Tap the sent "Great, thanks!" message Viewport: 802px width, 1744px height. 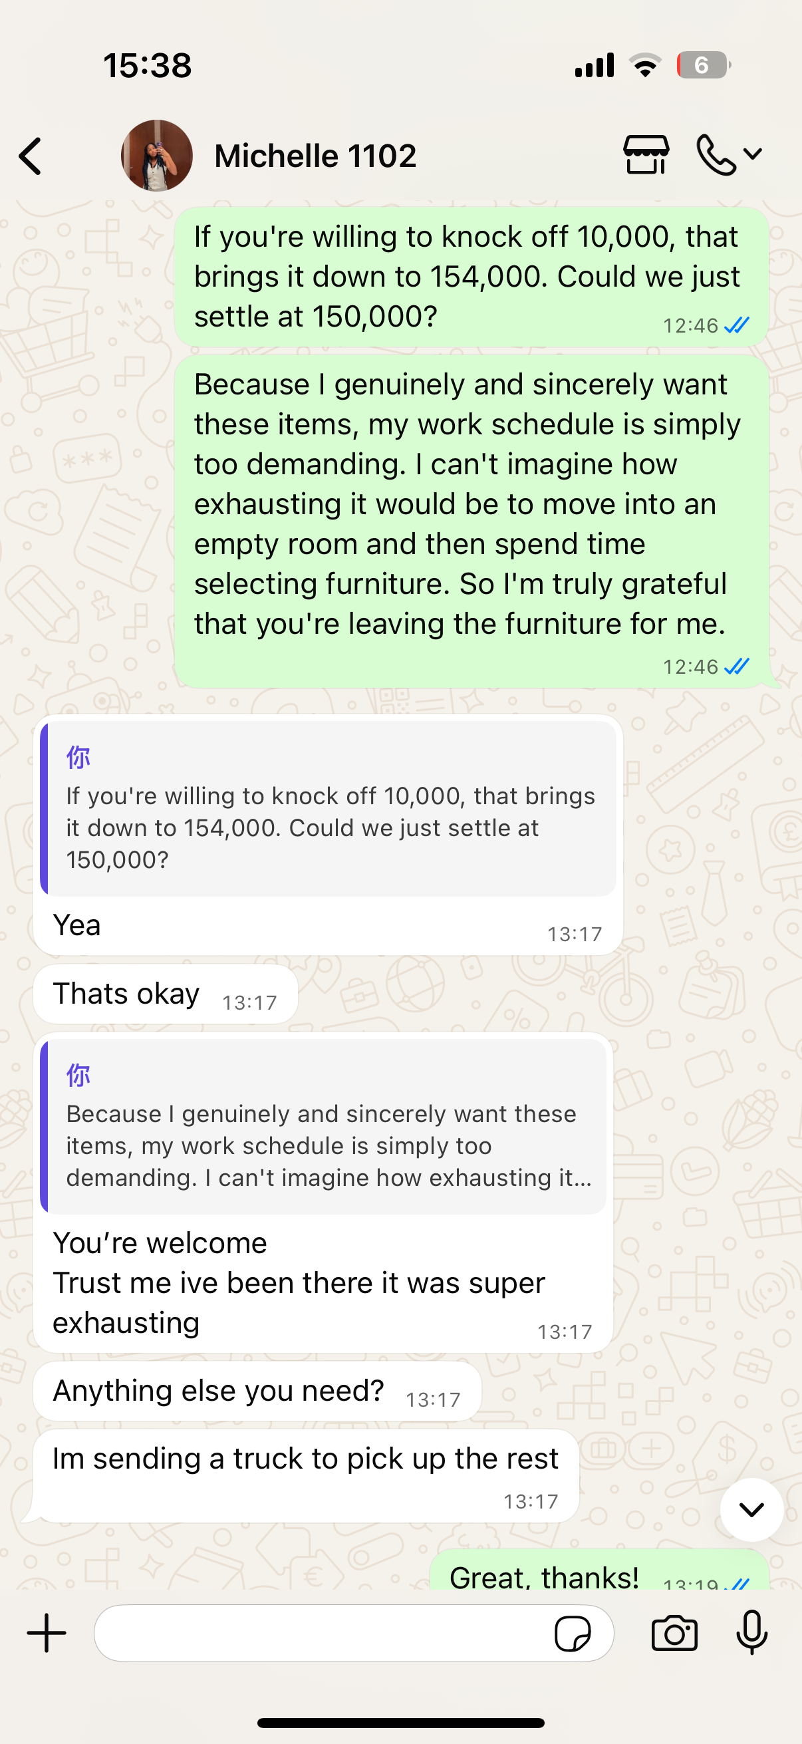click(x=599, y=1574)
